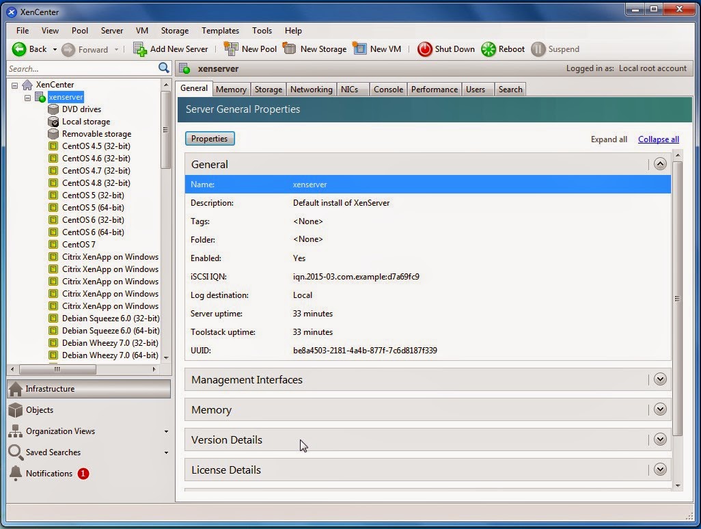
Task: Click the Collapse all link
Action: (657, 139)
